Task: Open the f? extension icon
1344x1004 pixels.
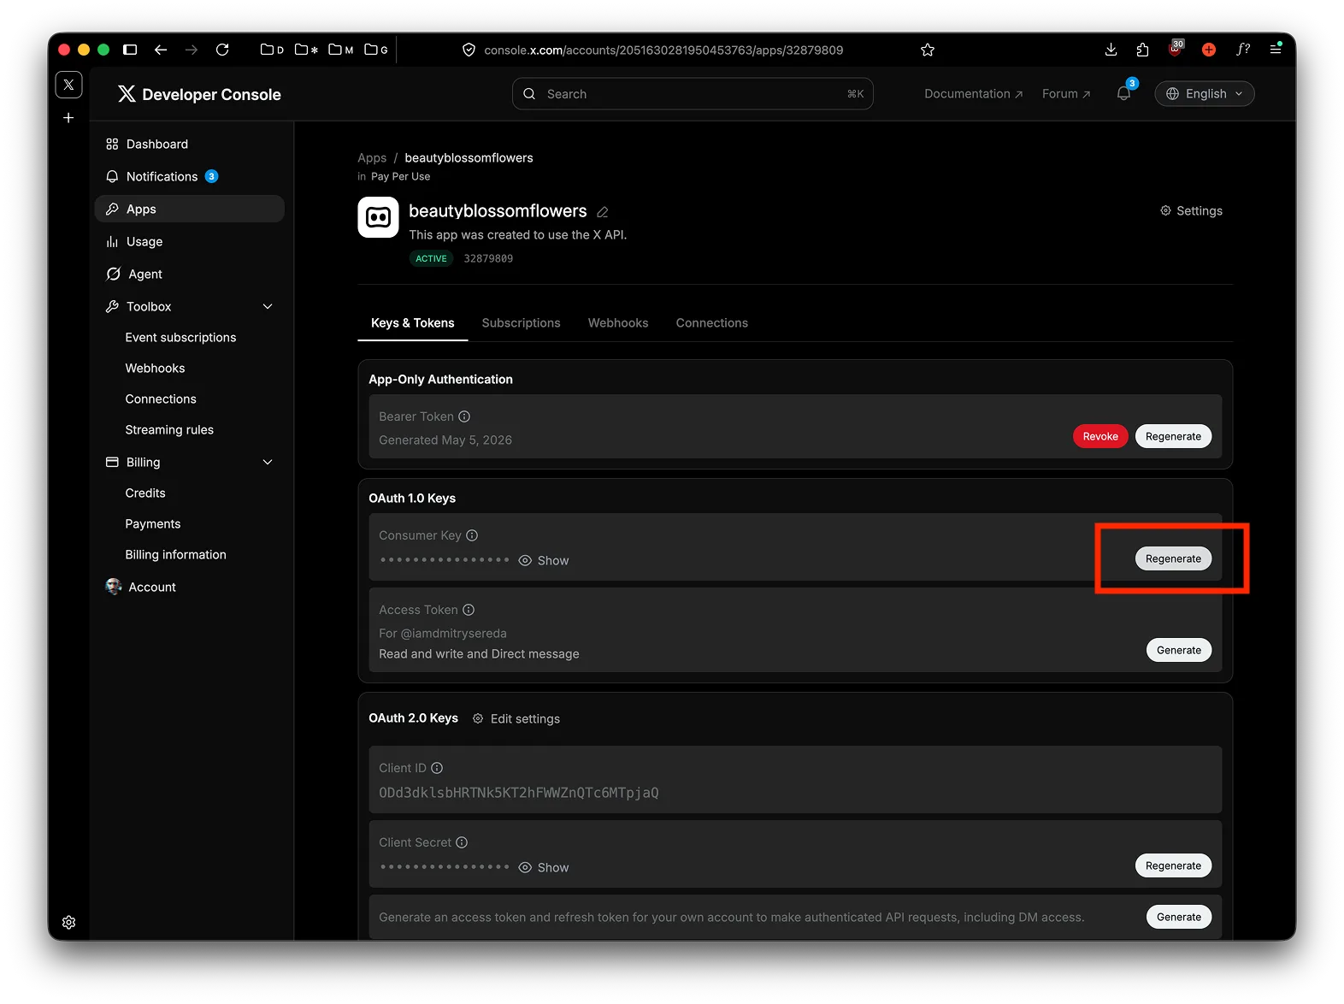Action: tap(1243, 50)
